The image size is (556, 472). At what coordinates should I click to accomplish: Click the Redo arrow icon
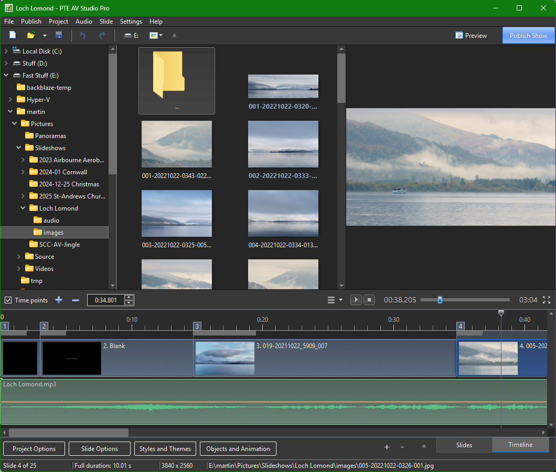(x=102, y=35)
